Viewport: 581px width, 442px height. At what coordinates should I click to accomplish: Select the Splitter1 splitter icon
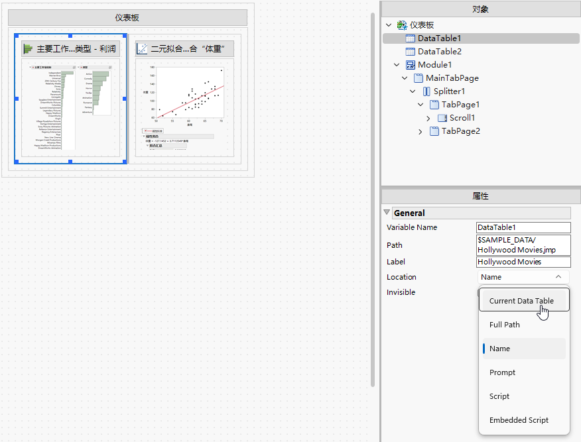tap(426, 91)
